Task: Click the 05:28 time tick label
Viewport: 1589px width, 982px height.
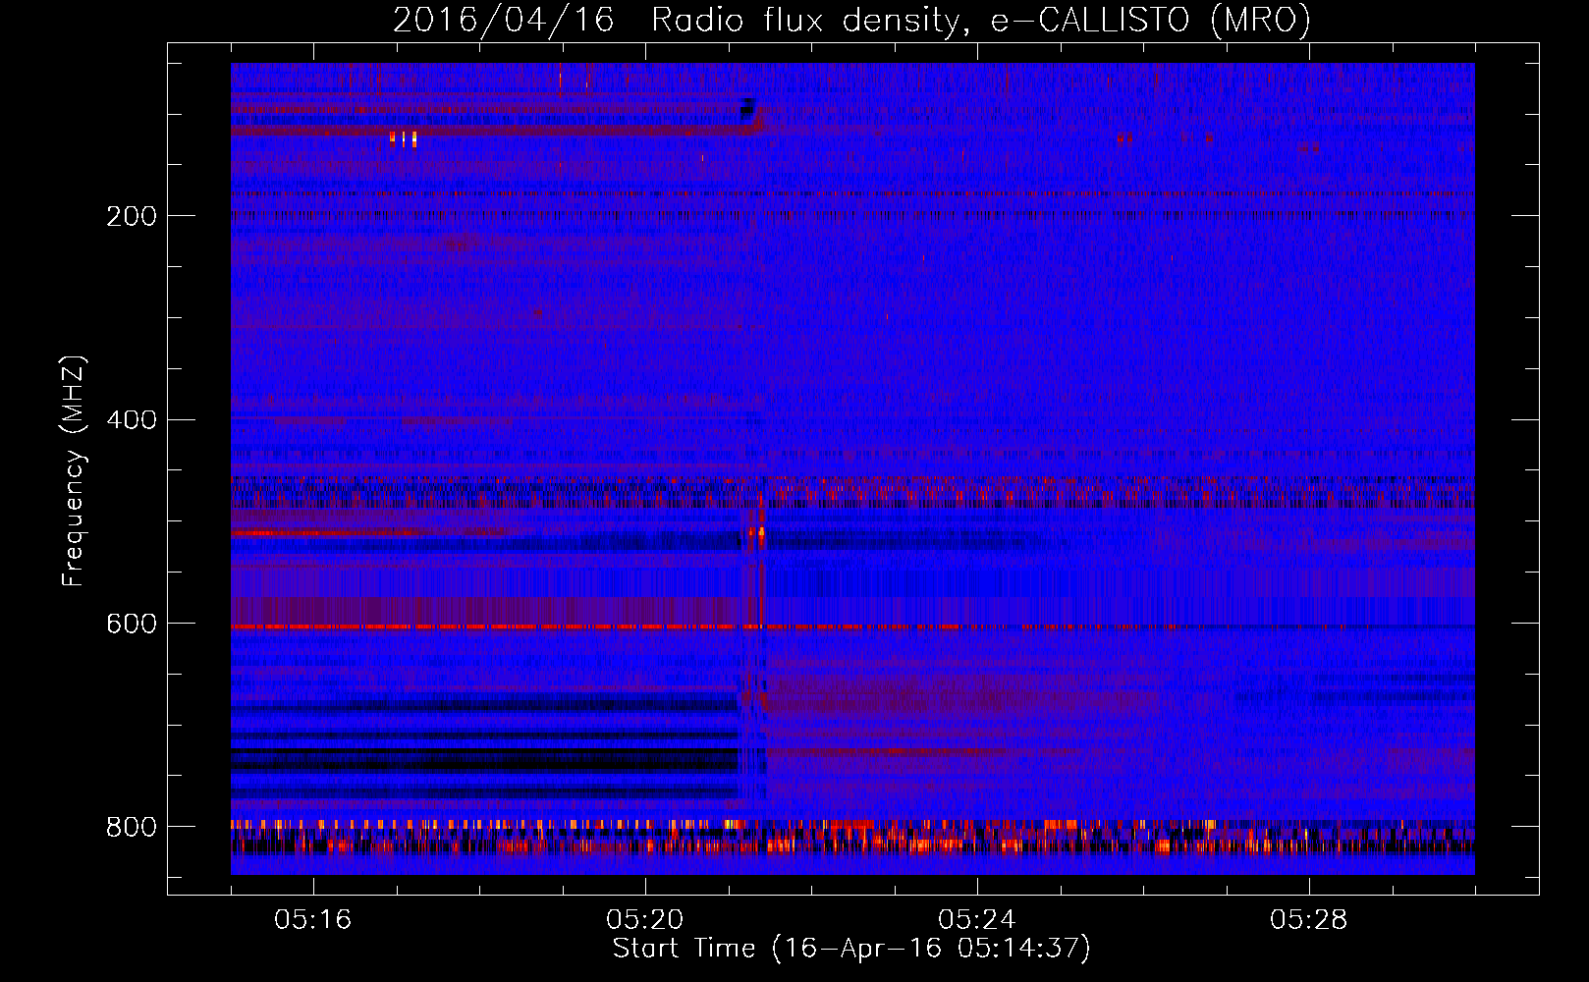Action: (1309, 920)
